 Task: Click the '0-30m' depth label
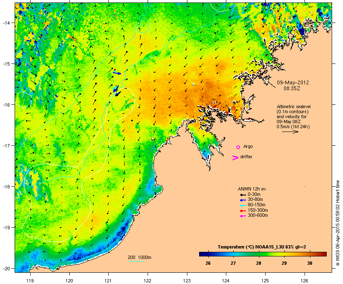click(254, 194)
